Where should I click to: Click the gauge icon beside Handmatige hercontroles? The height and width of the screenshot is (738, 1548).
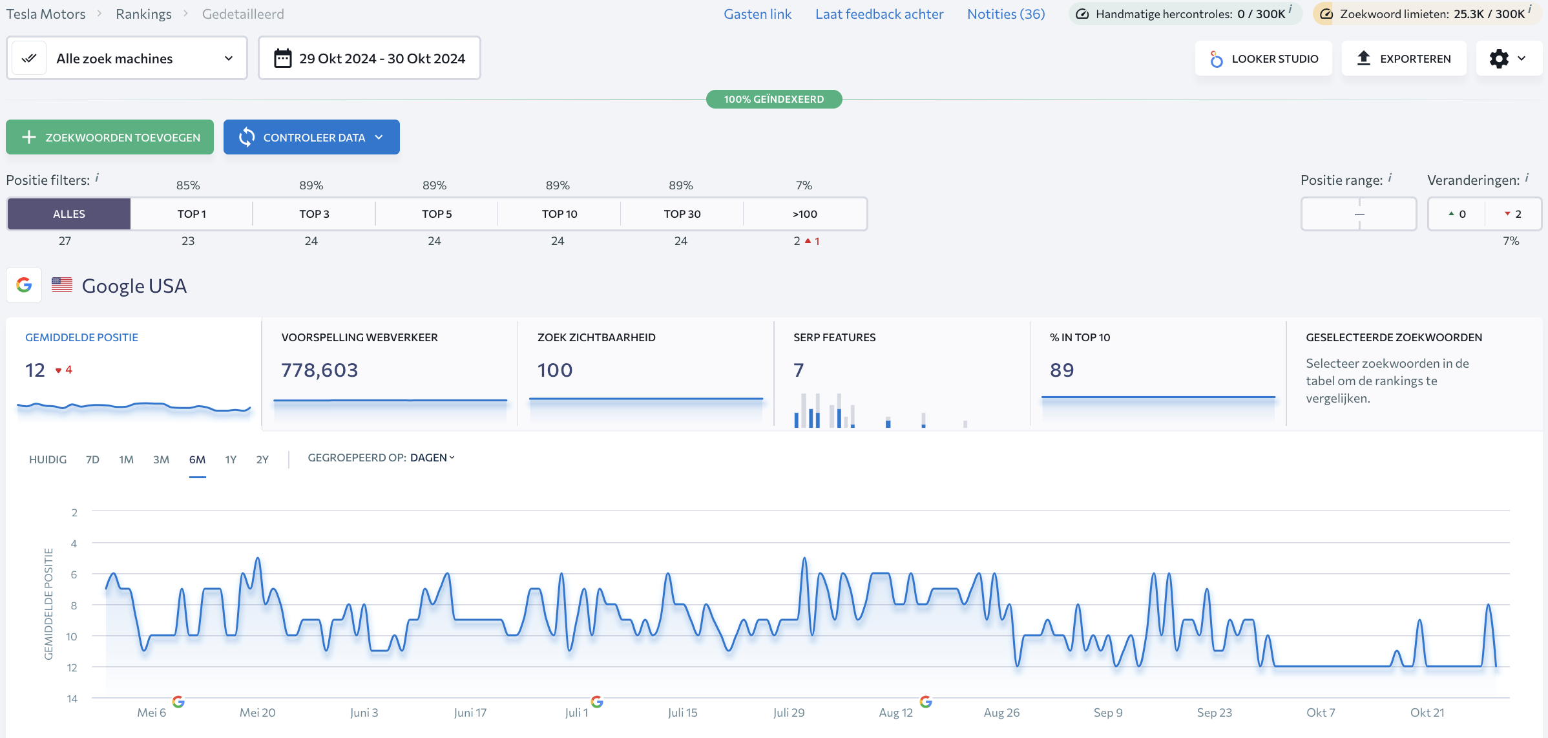click(1082, 14)
